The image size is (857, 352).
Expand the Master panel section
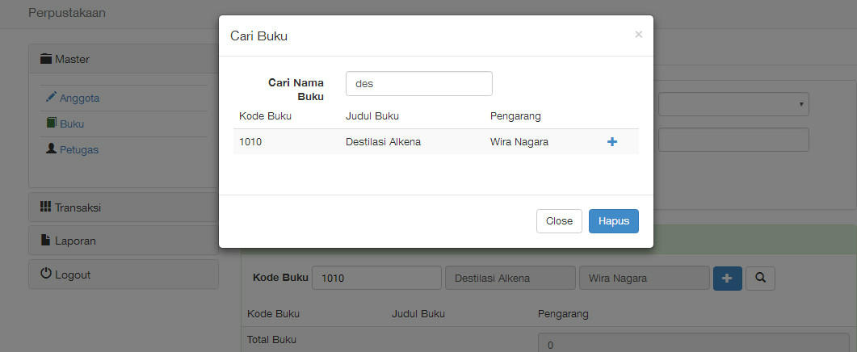tap(124, 59)
